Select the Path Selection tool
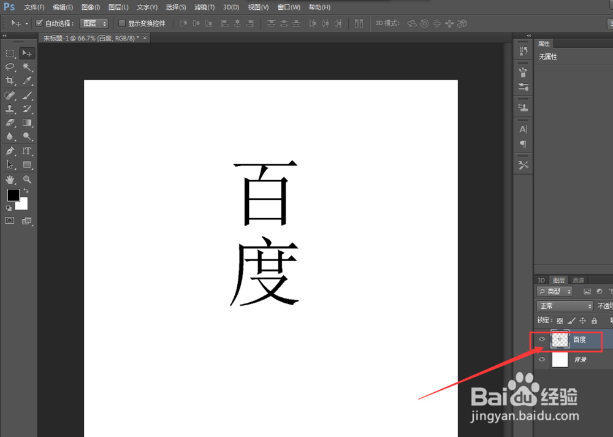This screenshot has width=613, height=437. (10, 164)
